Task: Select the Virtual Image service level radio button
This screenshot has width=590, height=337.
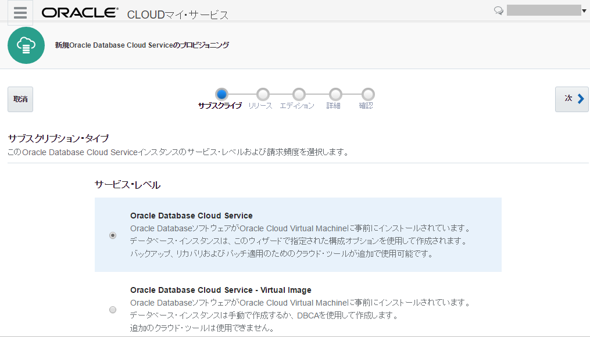Action: [113, 310]
